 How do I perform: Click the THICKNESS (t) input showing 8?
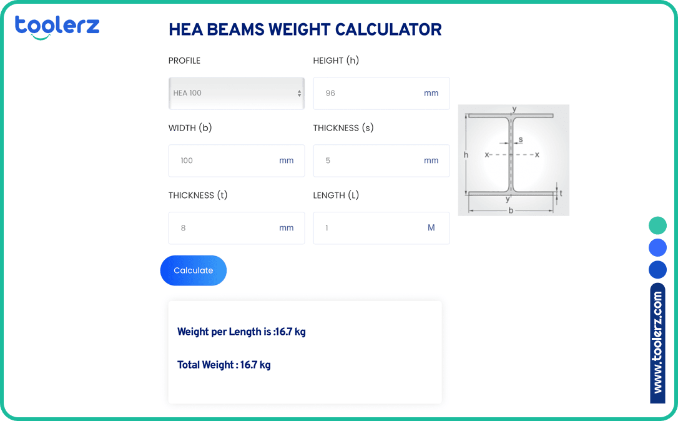(225, 228)
